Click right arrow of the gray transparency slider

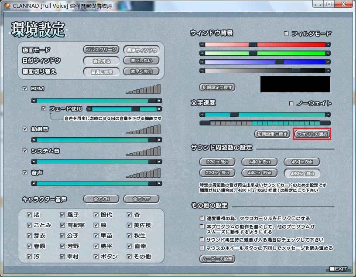coord(328,71)
